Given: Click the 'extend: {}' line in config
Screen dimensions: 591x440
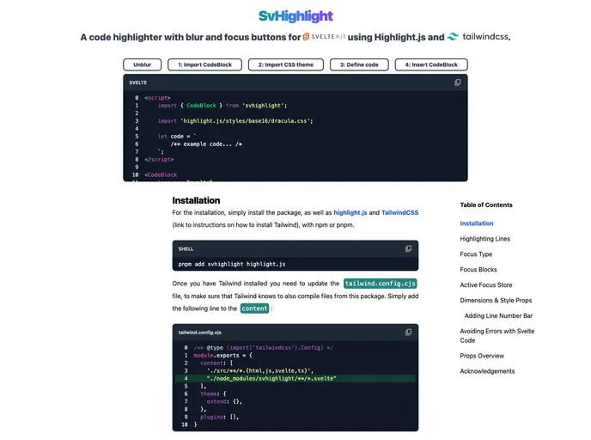Looking at the screenshot, I should 224,401.
